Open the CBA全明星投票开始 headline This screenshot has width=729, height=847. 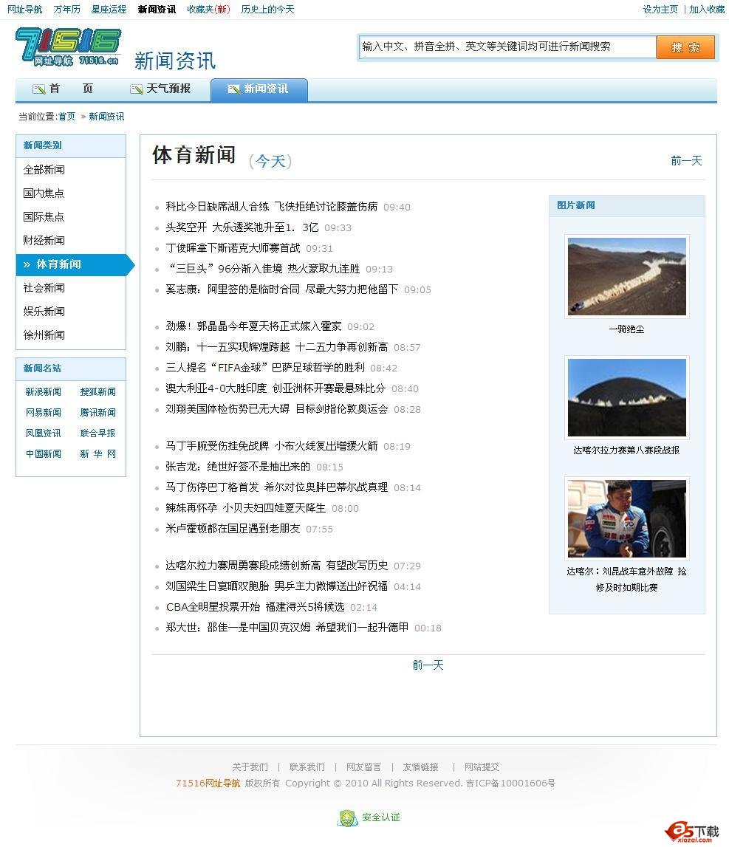point(255,606)
